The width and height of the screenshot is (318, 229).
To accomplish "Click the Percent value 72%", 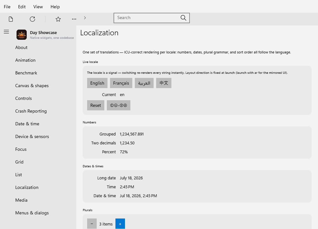I will point(124,152).
